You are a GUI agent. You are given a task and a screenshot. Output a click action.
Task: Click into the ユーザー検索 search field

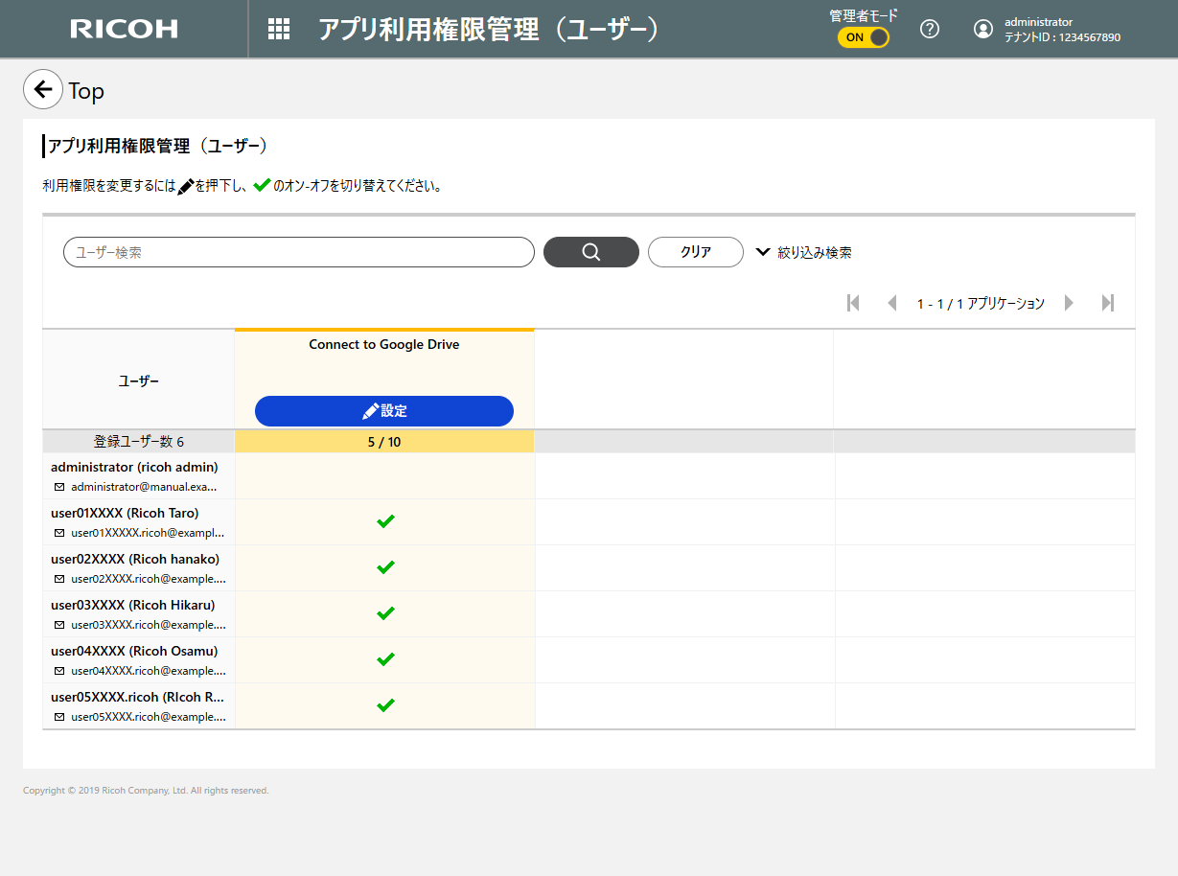298,252
